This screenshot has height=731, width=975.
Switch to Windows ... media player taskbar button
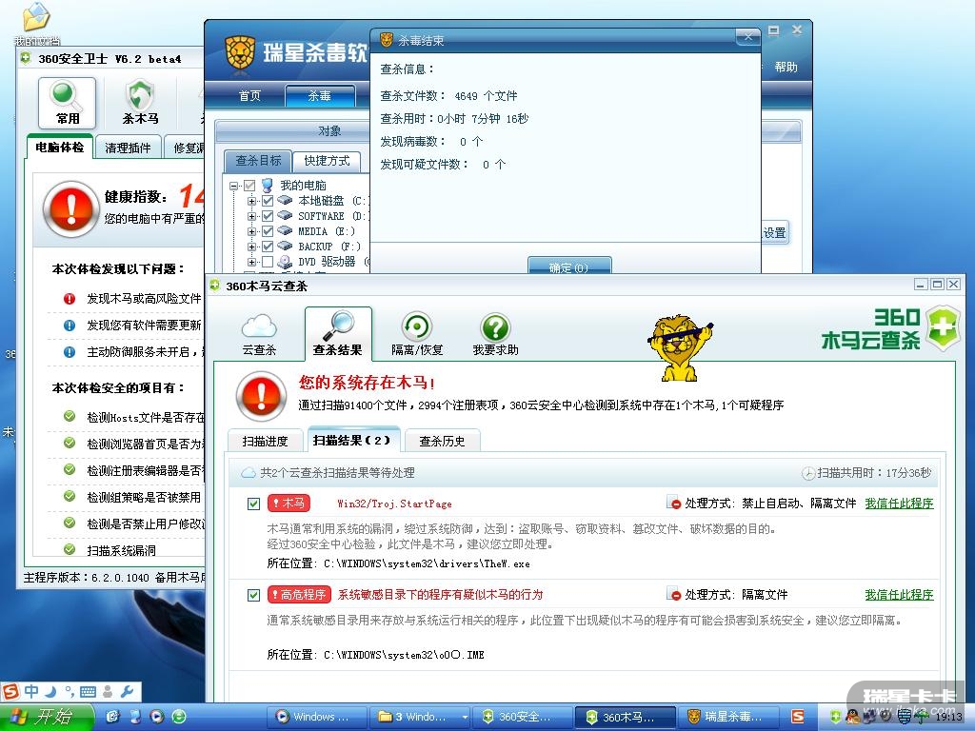(x=318, y=718)
